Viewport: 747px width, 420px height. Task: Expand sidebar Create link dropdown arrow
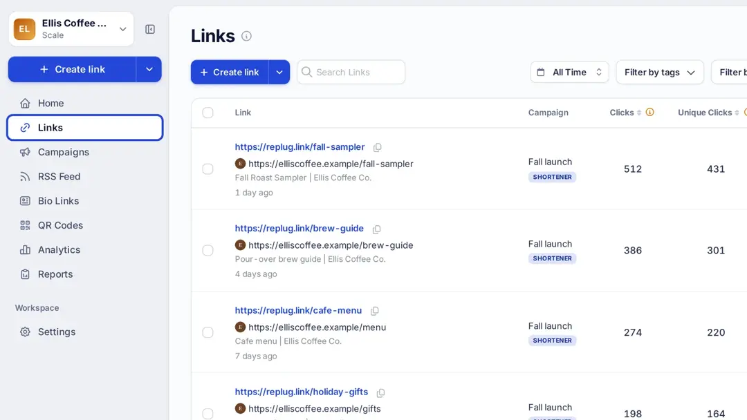[x=149, y=70]
